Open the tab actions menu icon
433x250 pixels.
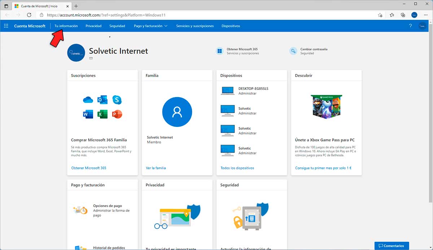click(6, 6)
